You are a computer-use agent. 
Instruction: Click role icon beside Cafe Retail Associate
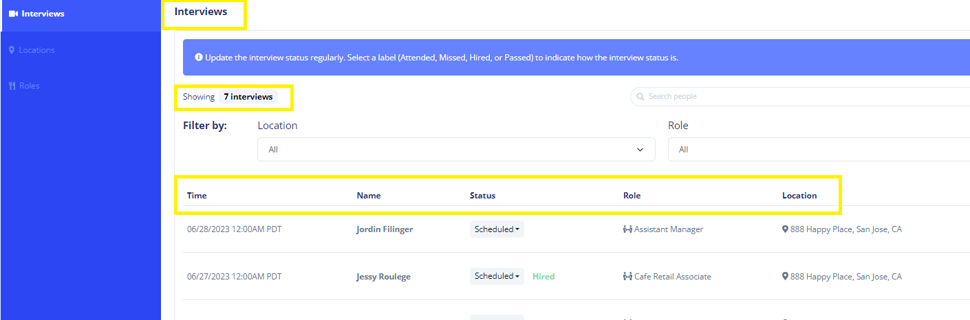coord(627,277)
